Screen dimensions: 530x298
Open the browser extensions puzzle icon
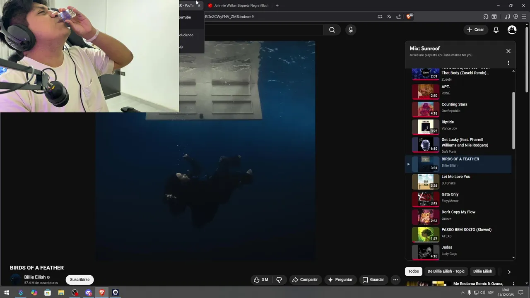click(x=486, y=17)
